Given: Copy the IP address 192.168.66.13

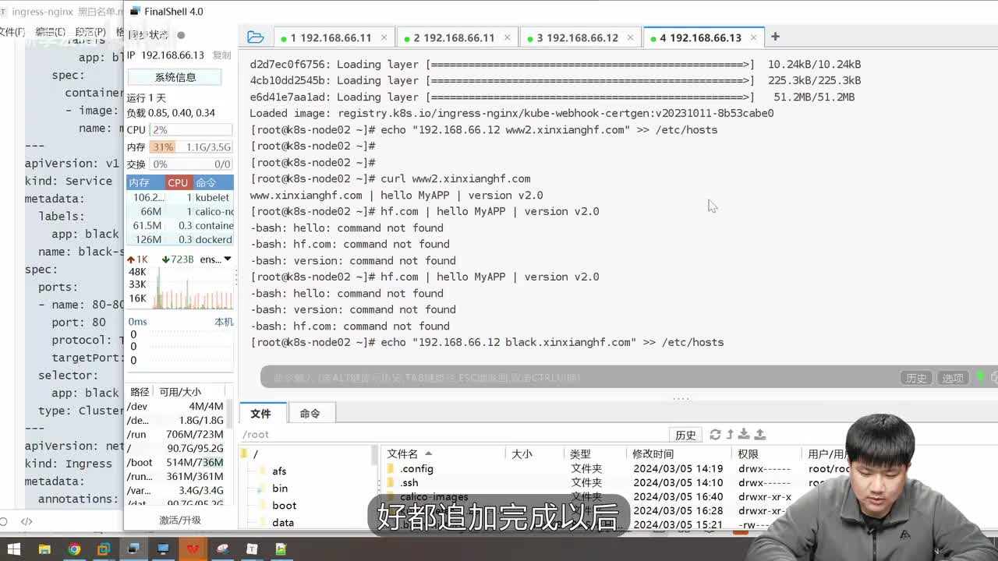Looking at the screenshot, I should coord(221,55).
